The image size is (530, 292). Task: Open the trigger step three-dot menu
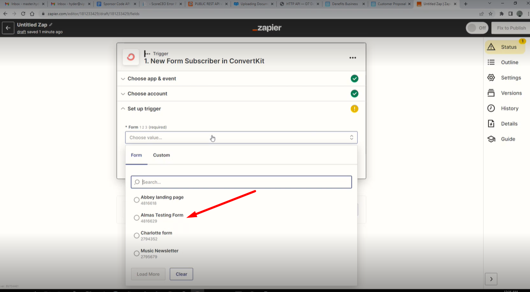pyautogui.click(x=352, y=58)
